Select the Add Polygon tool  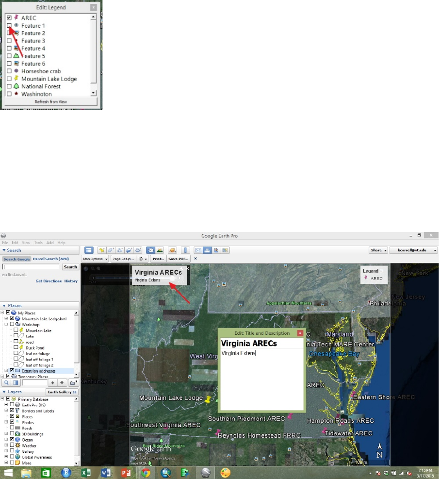111,250
